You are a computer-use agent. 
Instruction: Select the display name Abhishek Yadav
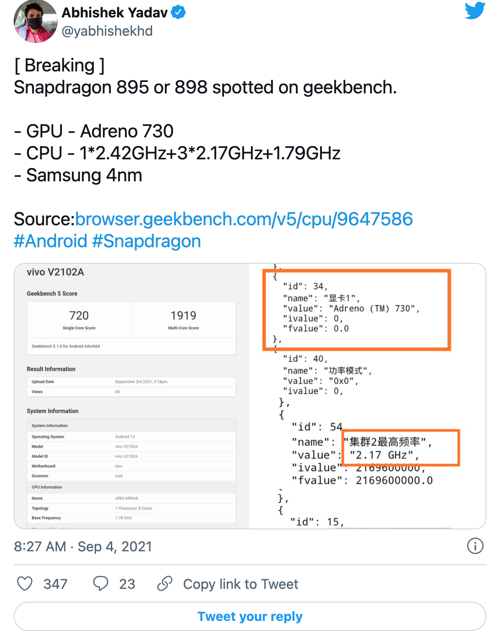(116, 12)
